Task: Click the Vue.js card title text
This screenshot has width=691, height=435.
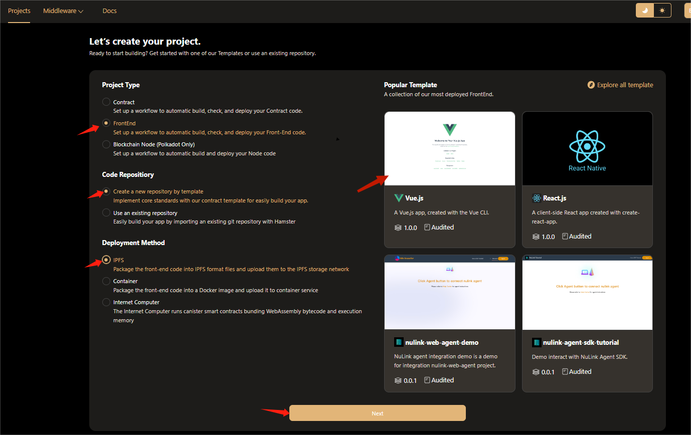Action: pyautogui.click(x=414, y=198)
